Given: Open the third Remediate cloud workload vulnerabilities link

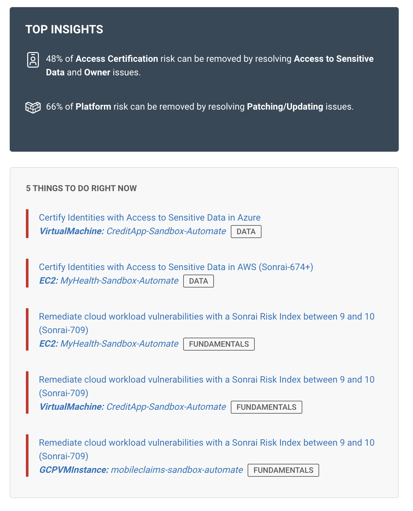Looking at the screenshot, I should coord(206,449).
